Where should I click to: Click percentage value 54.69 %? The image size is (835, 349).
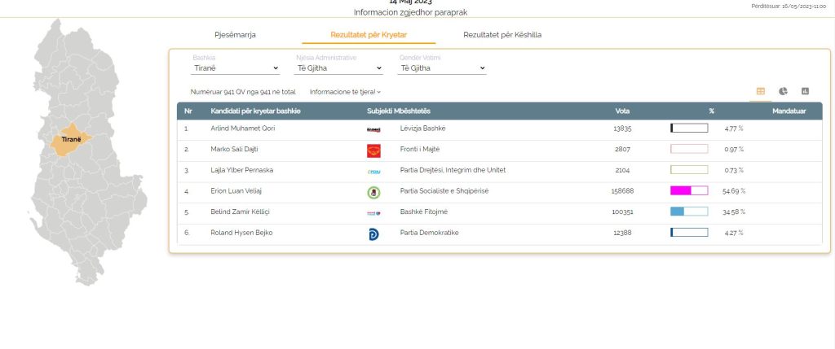pos(734,191)
